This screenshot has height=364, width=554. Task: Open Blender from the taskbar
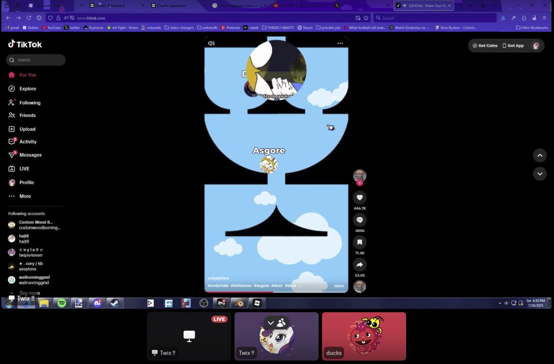239,303
